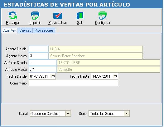
Task: Click the Recargar refresh icon
Action: click(x=13, y=16)
